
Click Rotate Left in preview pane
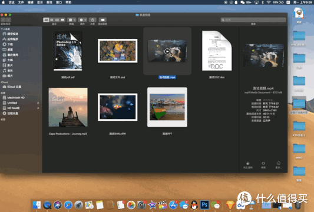tap(248, 165)
